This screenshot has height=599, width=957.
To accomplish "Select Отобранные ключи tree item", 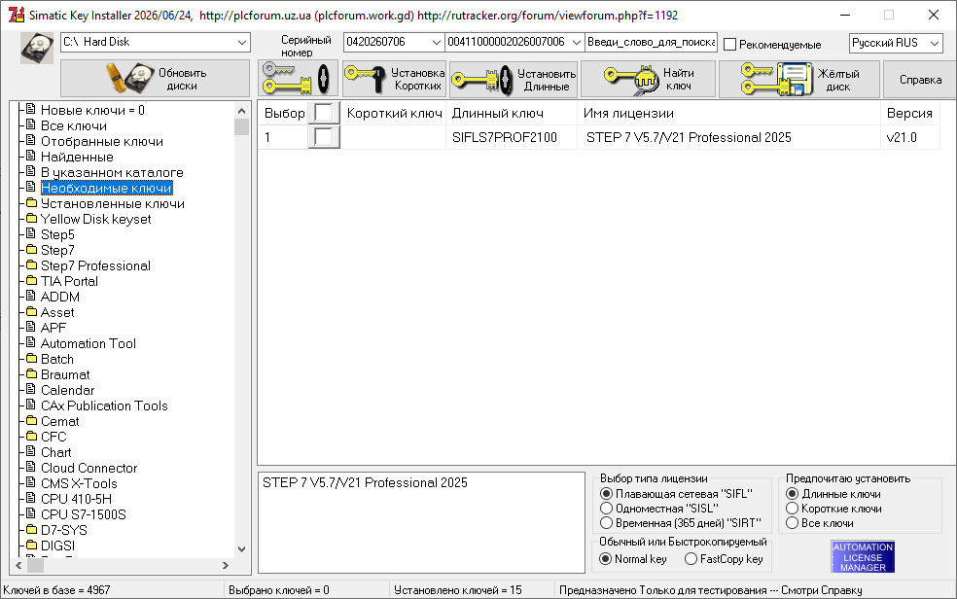I will (x=102, y=141).
